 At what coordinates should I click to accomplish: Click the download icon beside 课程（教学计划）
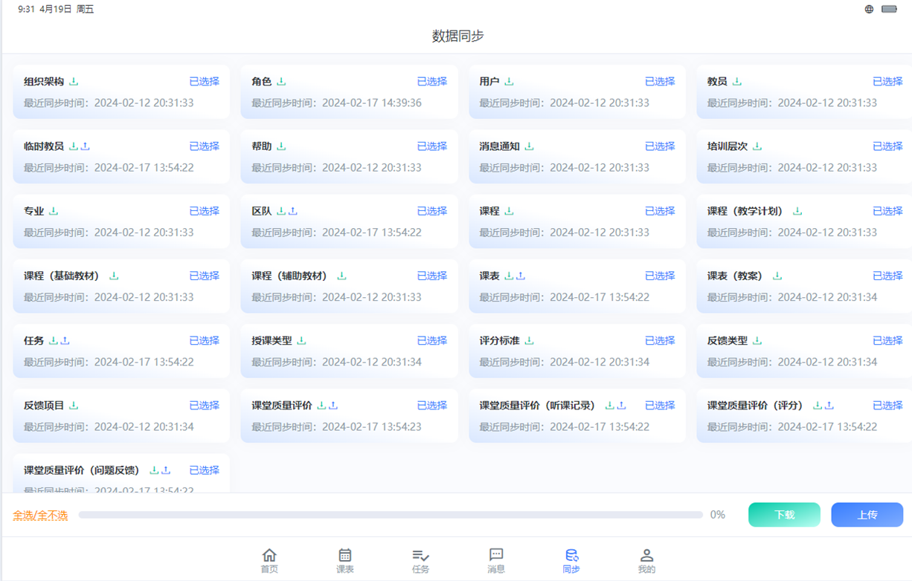797,211
